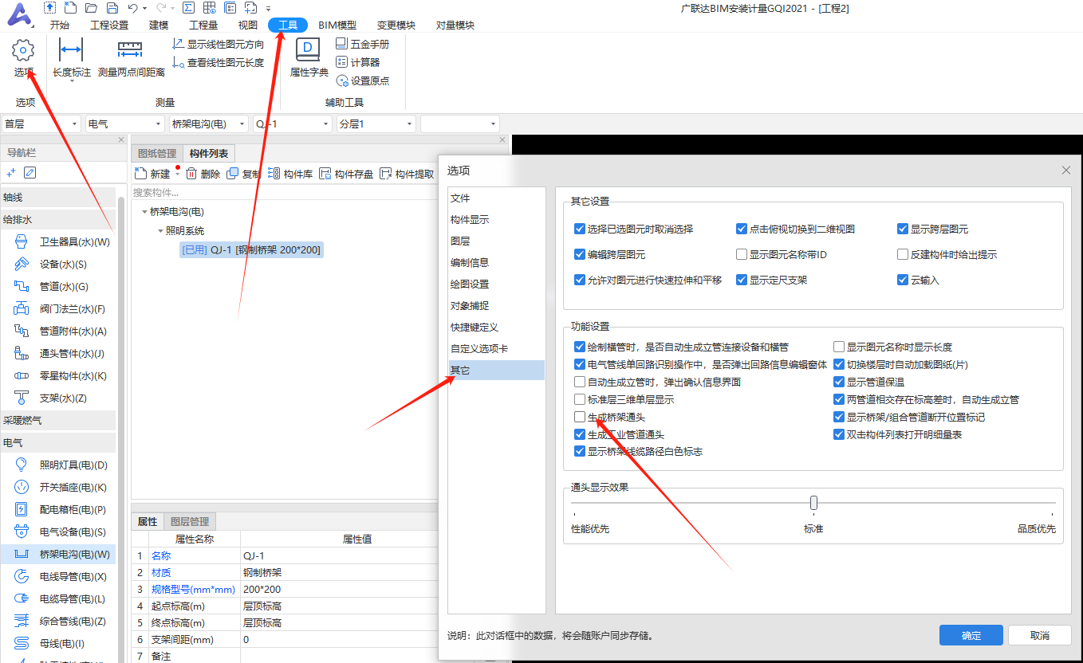
Task: Click the 设置原点 tool
Action: click(x=363, y=80)
